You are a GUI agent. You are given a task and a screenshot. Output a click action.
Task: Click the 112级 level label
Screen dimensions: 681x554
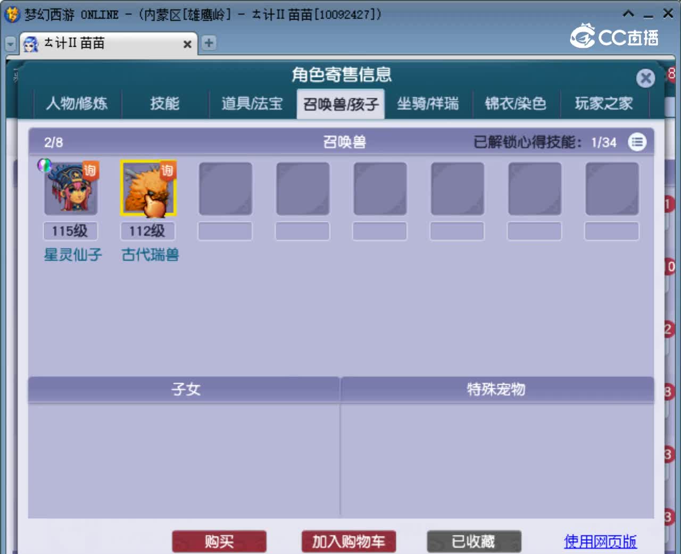[x=148, y=231]
